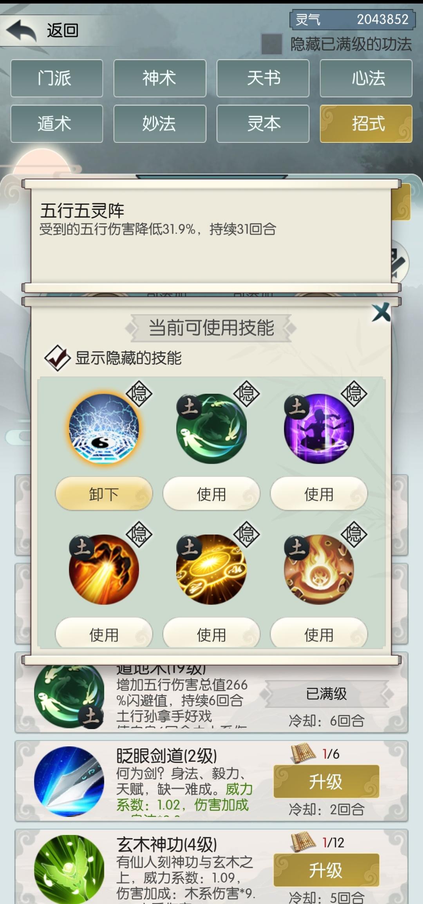Toggle 显示隐藏的技能 checkbox

click(57, 358)
